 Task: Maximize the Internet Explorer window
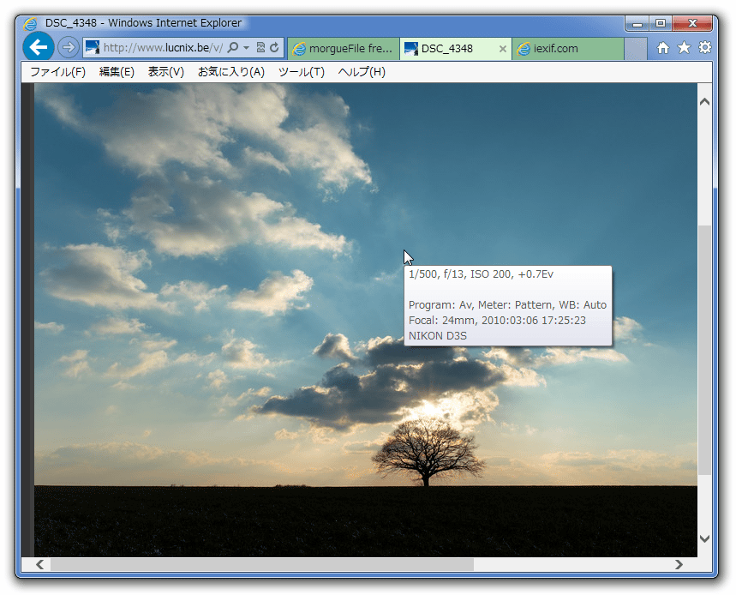click(661, 23)
